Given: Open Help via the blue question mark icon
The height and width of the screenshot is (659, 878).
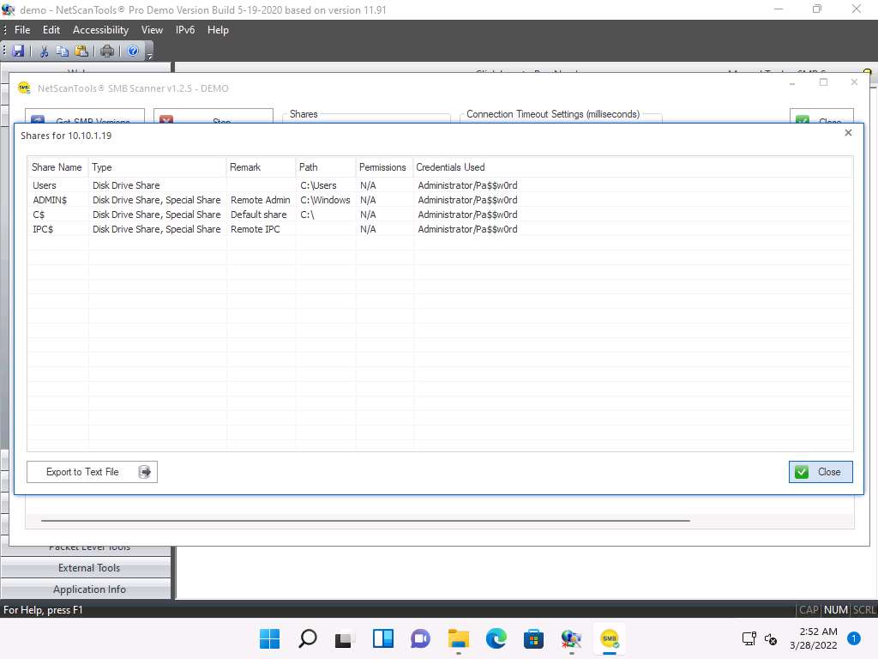Looking at the screenshot, I should (x=134, y=51).
